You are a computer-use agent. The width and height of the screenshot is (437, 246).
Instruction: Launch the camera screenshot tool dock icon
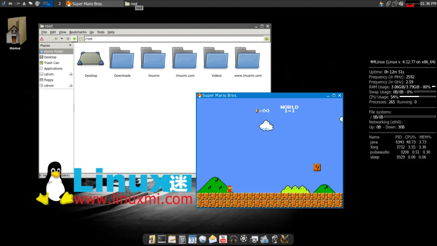click(254, 239)
